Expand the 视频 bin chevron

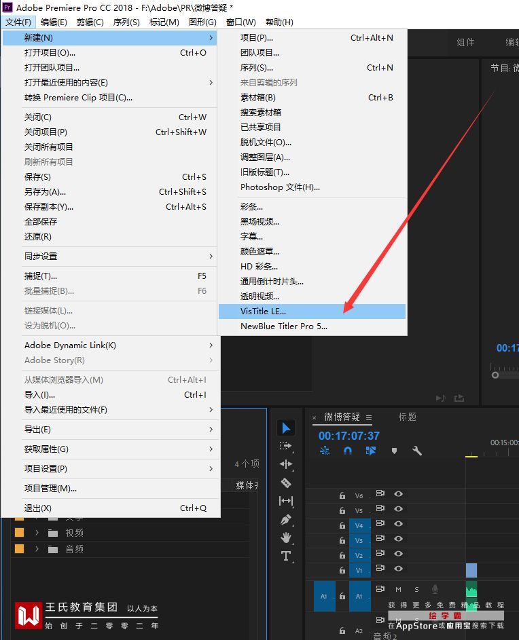(37, 533)
